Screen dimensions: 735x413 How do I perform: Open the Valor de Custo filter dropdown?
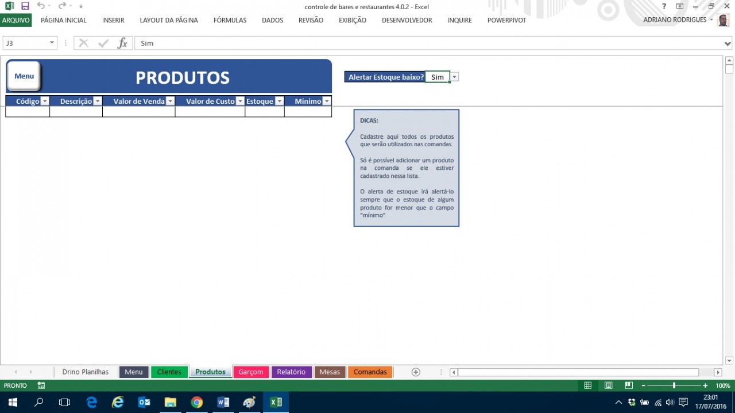tap(240, 101)
